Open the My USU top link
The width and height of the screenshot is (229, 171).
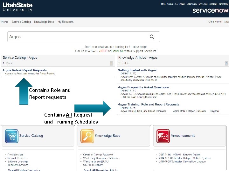[203, 4]
